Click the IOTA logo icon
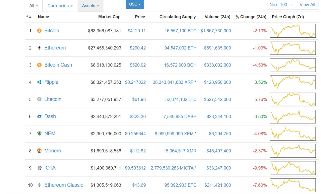The image size is (321, 194). 39,168
